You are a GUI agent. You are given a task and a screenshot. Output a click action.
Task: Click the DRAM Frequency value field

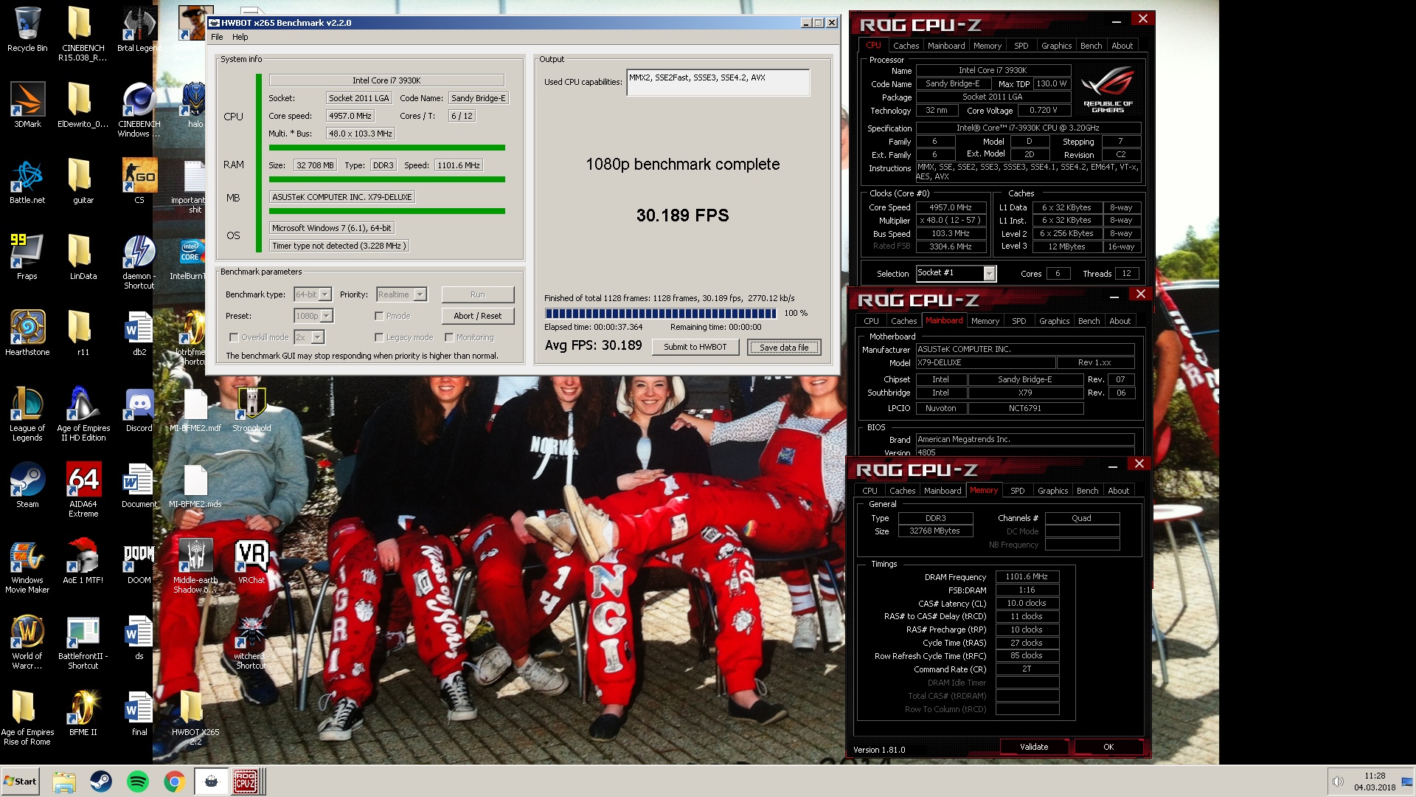[1027, 577]
